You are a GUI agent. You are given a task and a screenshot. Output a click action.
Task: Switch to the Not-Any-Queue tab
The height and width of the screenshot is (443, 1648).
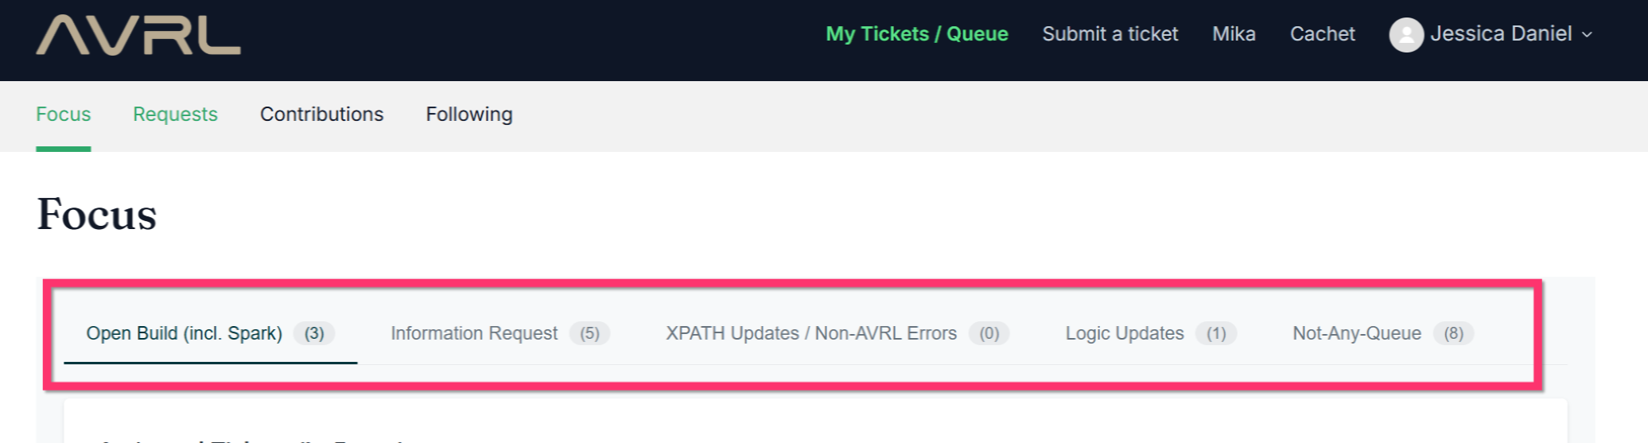coord(1383,333)
